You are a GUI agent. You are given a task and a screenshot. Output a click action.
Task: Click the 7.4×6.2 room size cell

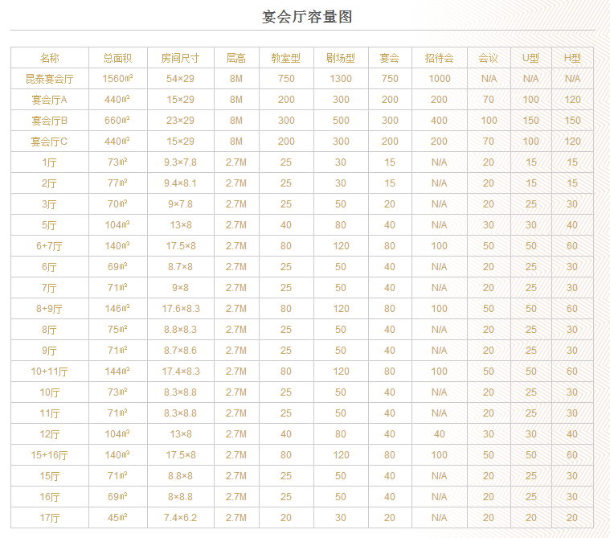click(x=180, y=518)
